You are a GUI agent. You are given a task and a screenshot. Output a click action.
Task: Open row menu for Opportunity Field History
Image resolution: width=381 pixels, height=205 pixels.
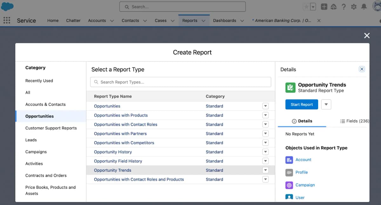point(265,161)
